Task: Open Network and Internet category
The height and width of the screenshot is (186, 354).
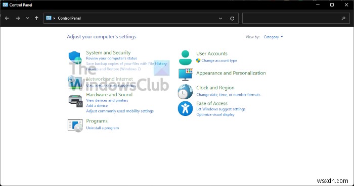Action: (110, 79)
